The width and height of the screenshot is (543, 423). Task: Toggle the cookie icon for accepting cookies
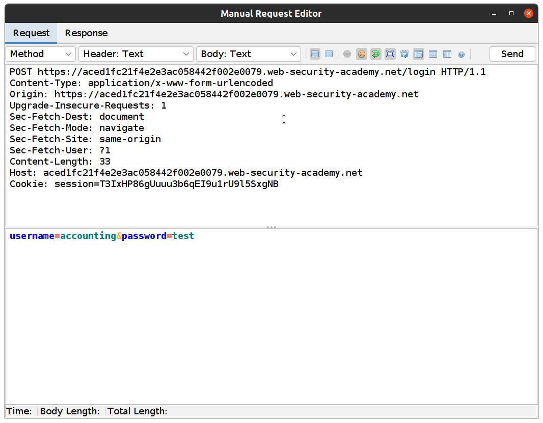click(362, 54)
